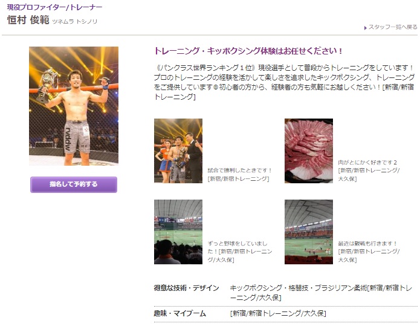Select the 趣味・マイブーム row label
The width and height of the screenshot is (420, 326).
[180, 313]
